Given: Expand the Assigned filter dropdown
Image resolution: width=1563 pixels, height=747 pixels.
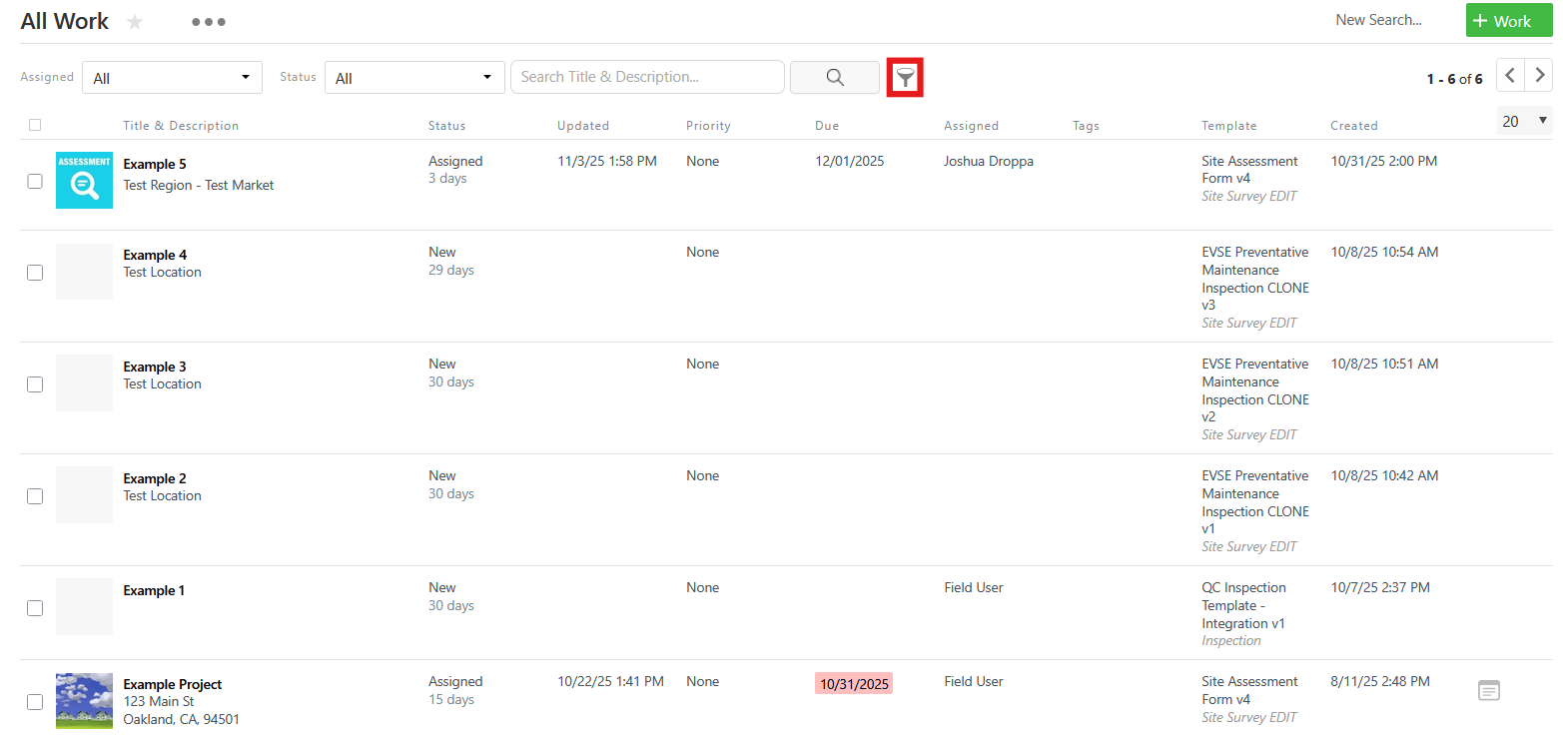Looking at the screenshot, I should click(x=172, y=78).
